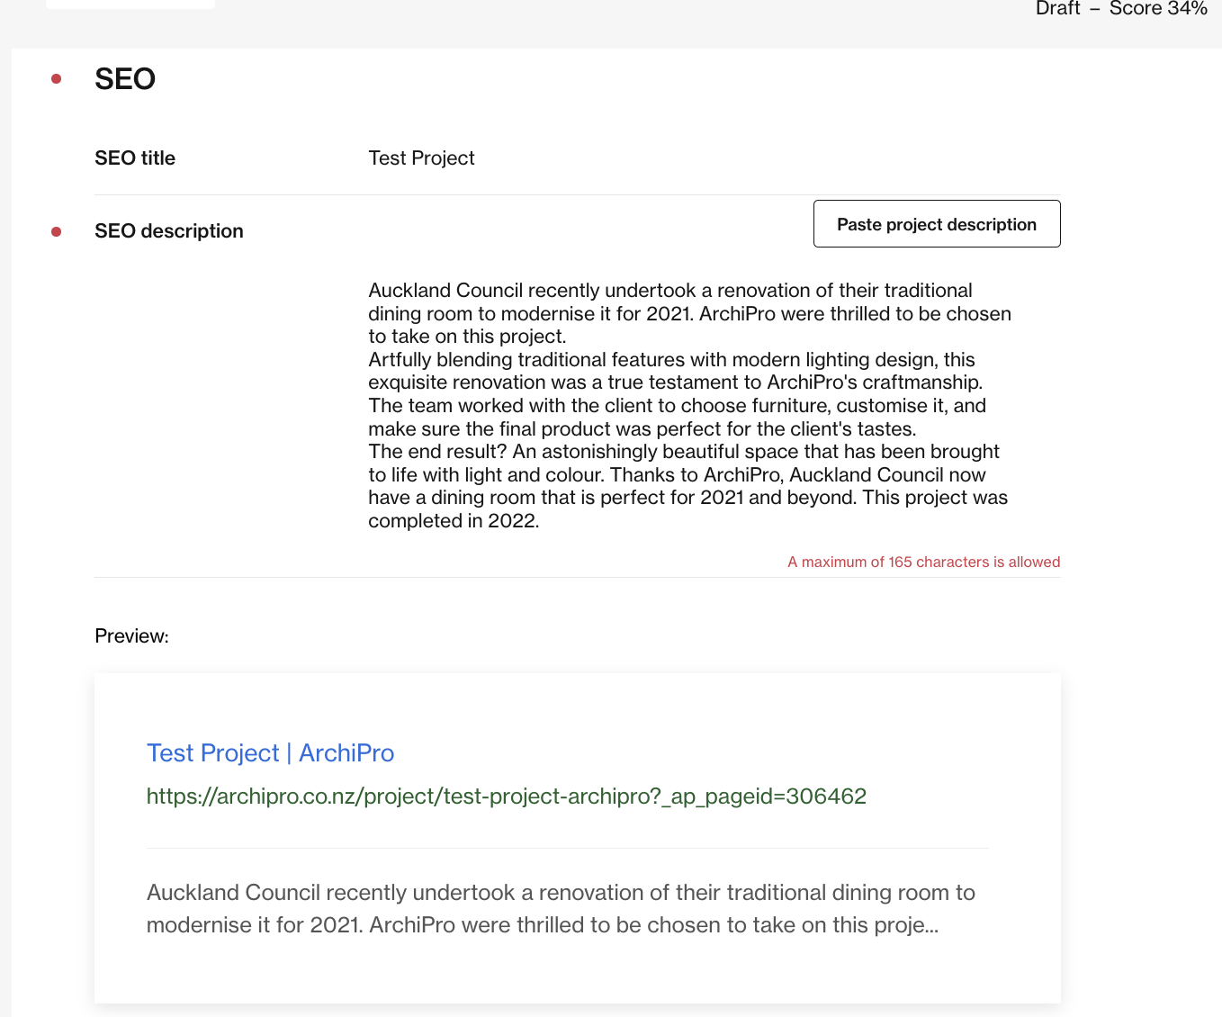Click the 'A maximum of 165 characters' error message
This screenshot has width=1222, height=1017.
[924, 562]
